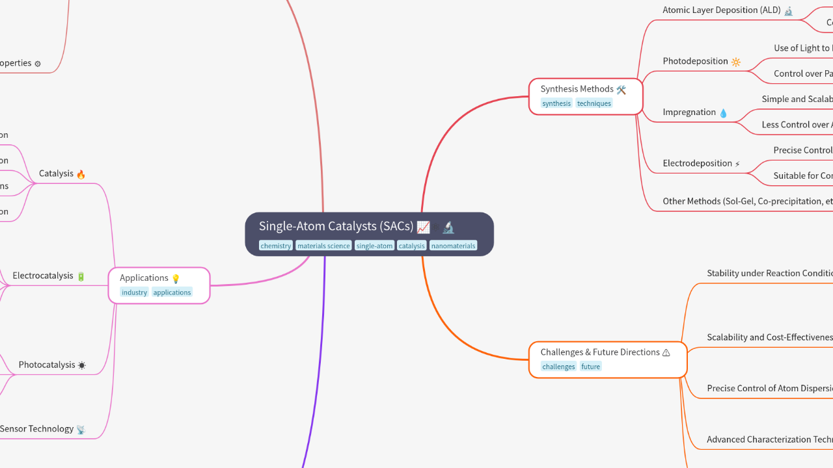Click the 'techniques' tag
This screenshot has width=833, height=468.
pyautogui.click(x=594, y=103)
